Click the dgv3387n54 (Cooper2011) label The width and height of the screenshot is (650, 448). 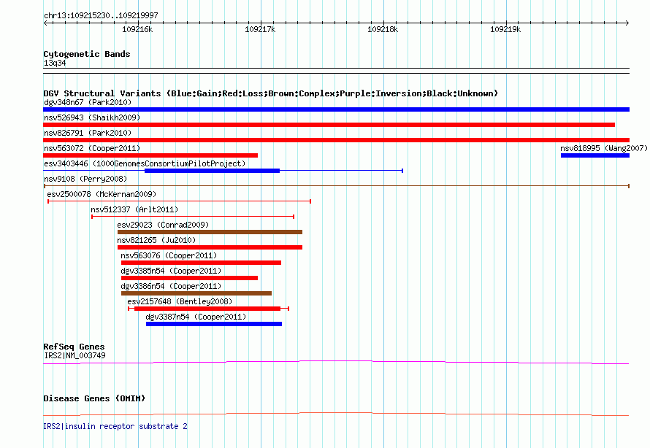click(x=196, y=317)
